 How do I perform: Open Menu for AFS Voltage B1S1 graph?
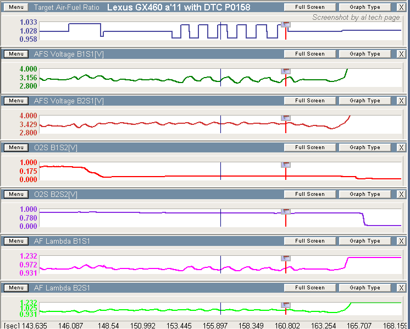(x=16, y=54)
